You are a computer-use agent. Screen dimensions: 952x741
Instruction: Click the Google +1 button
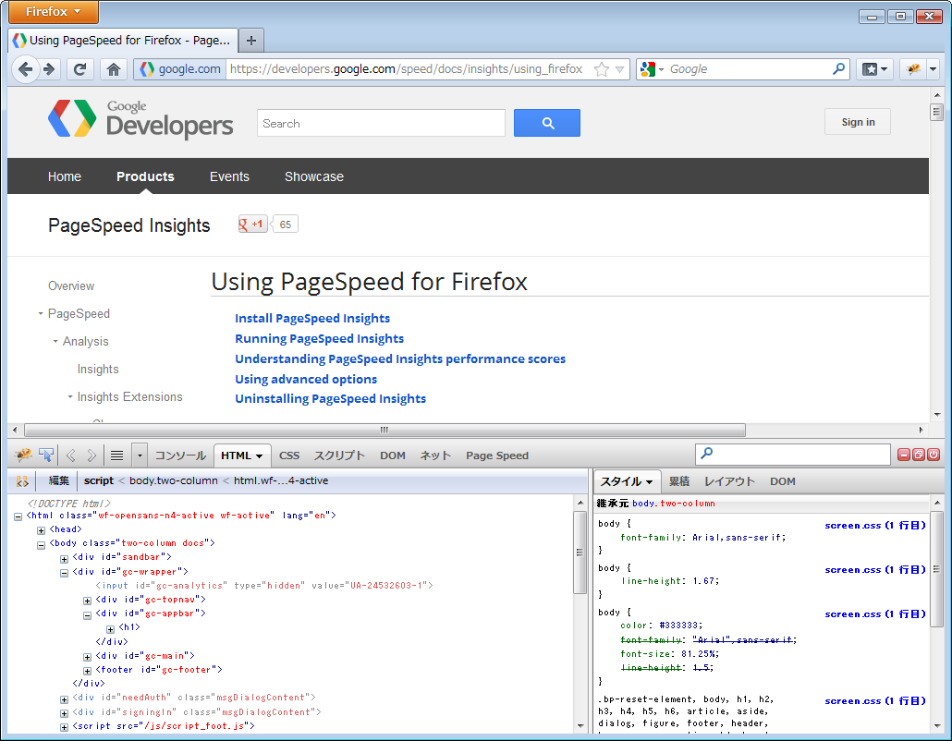[x=253, y=225]
